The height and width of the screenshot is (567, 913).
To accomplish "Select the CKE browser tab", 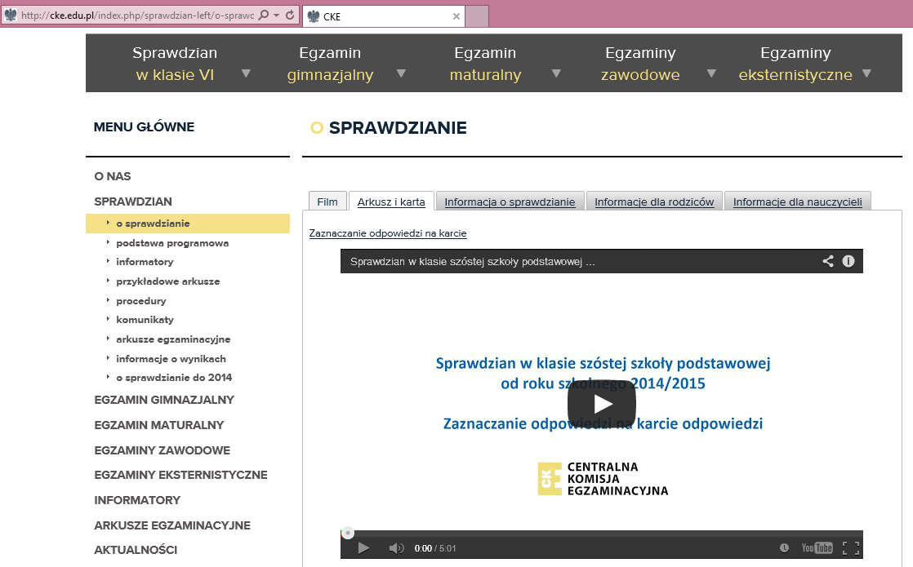I will (385, 16).
